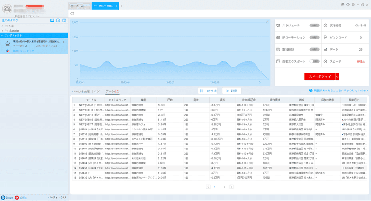This screenshot has height=201, width=371.
Task: Click the 81.14坪 cell in row 4
Action: (170, 120)
